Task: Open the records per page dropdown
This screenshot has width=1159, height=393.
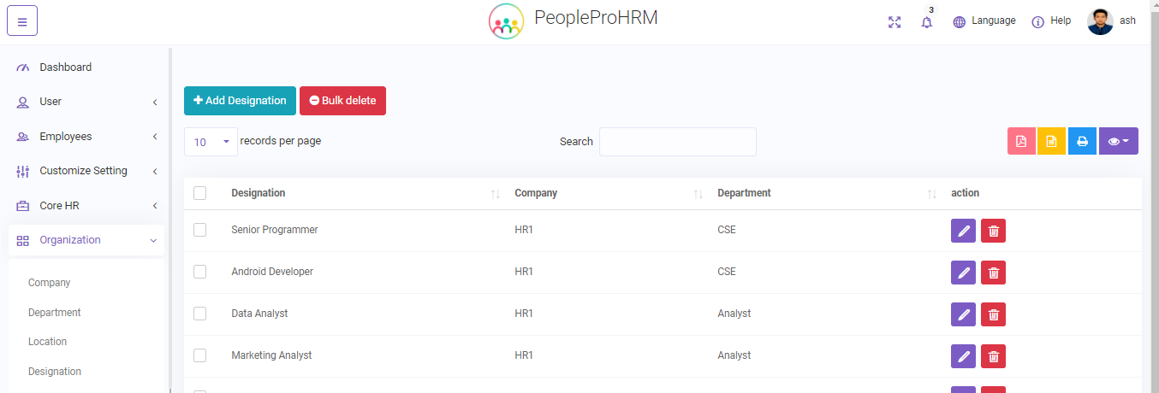Action: click(211, 142)
